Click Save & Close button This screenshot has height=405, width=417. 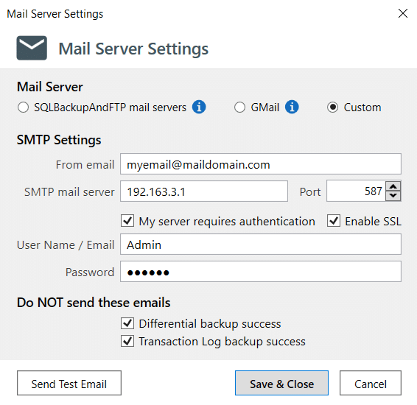click(281, 383)
